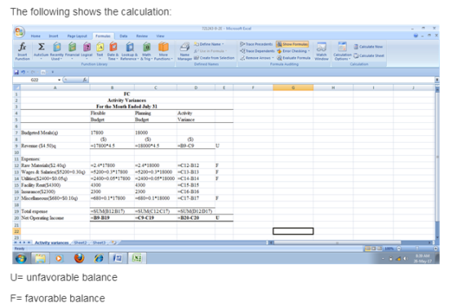The height and width of the screenshot is (304, 457).
Task: Click Trace Precedents
Action: point(256,44)
